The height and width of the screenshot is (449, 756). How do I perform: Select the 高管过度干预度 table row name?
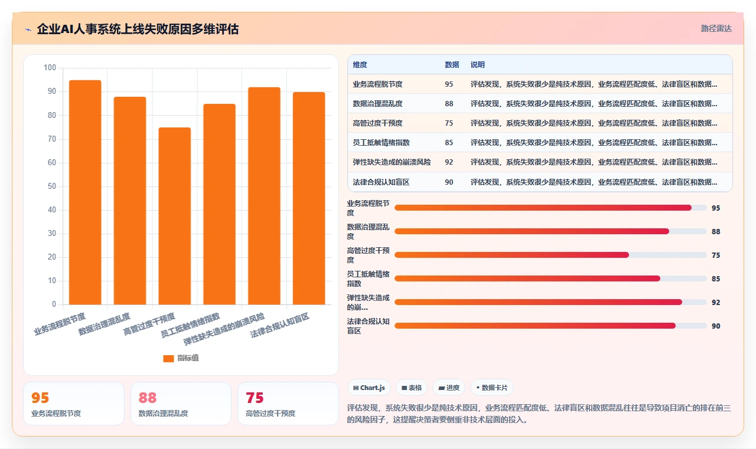tap(377, 123)
